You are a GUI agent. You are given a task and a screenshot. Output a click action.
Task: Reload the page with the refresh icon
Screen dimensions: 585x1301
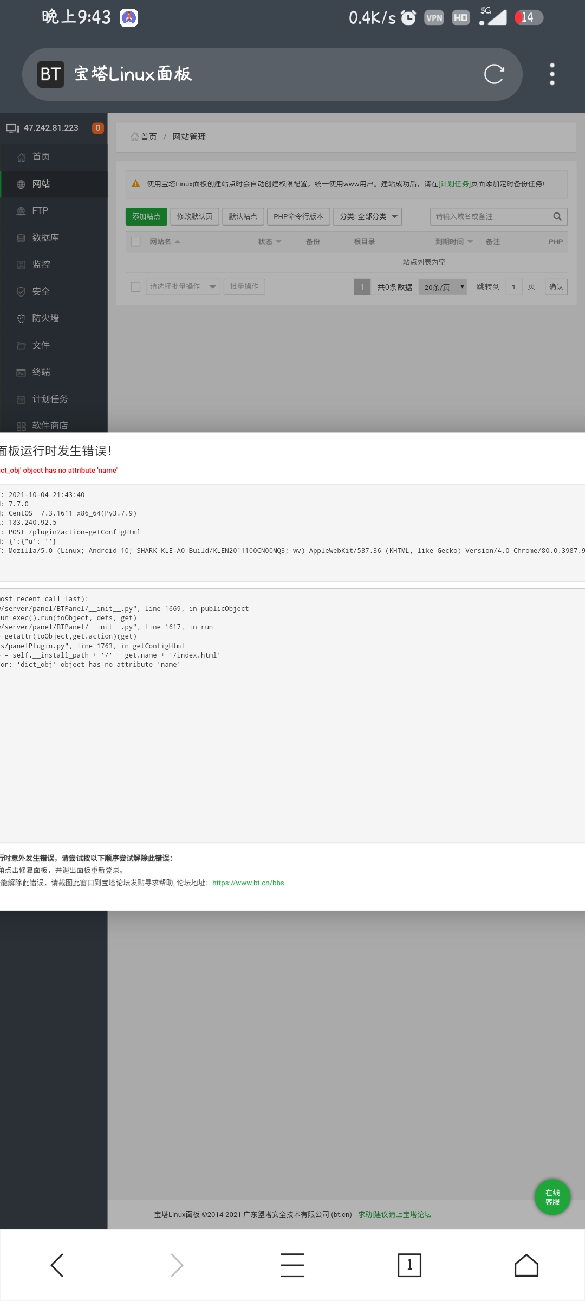pyautogui.click(x=494, y=74)
